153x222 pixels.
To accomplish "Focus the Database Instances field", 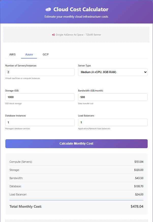I will [40, 122].
